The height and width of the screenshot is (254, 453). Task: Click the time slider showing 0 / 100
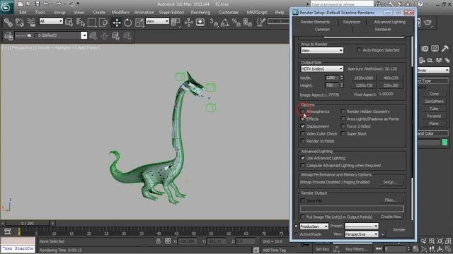(x=27, y=223)
